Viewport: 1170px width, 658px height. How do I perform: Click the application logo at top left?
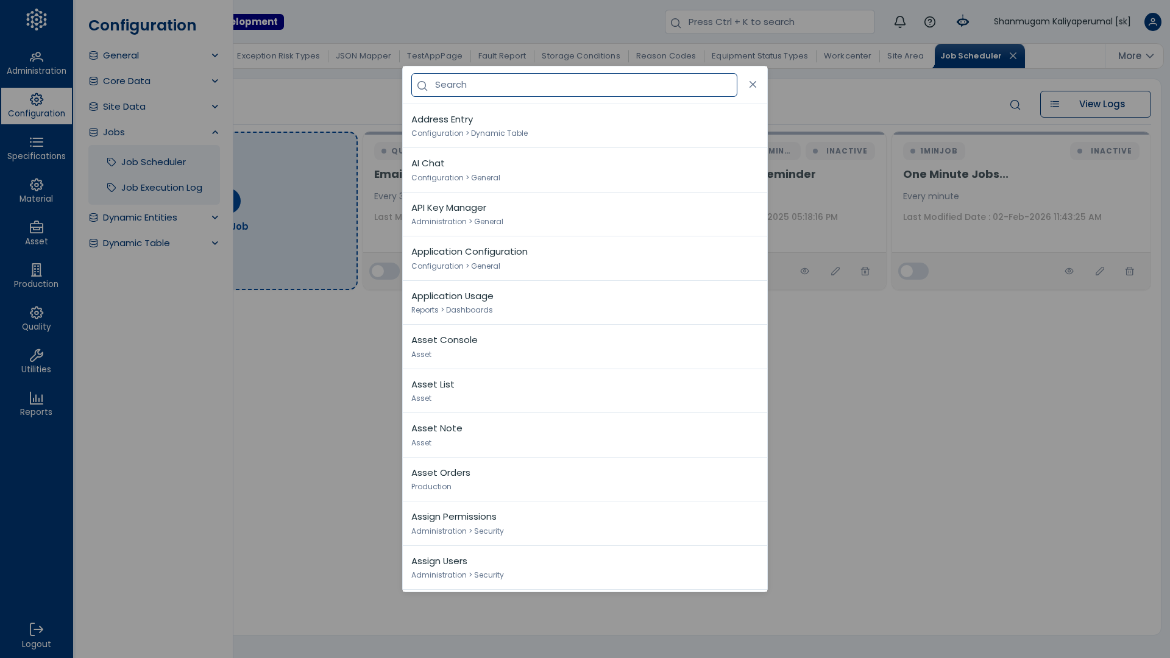coord(37,19)
